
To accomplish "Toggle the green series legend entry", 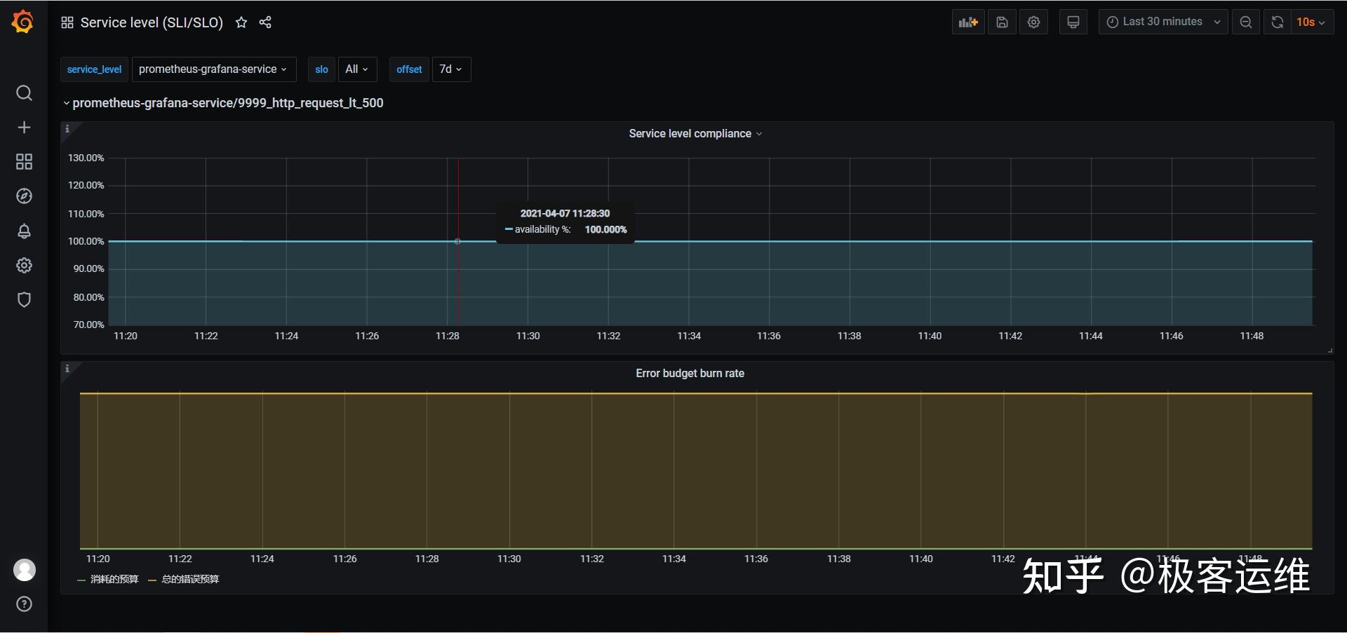I will (x=114, y=579).
